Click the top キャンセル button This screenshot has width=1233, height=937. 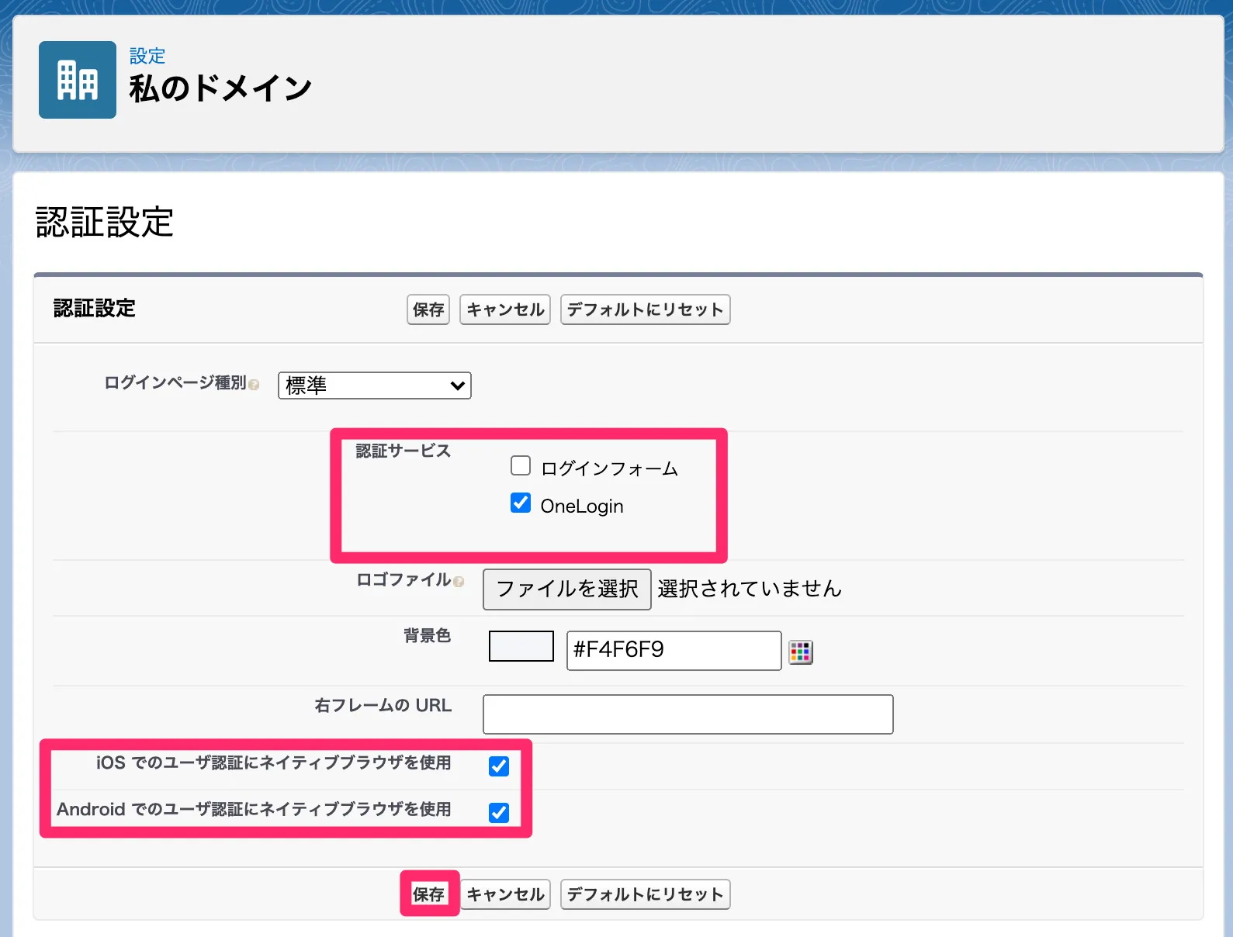pos(505,309)
